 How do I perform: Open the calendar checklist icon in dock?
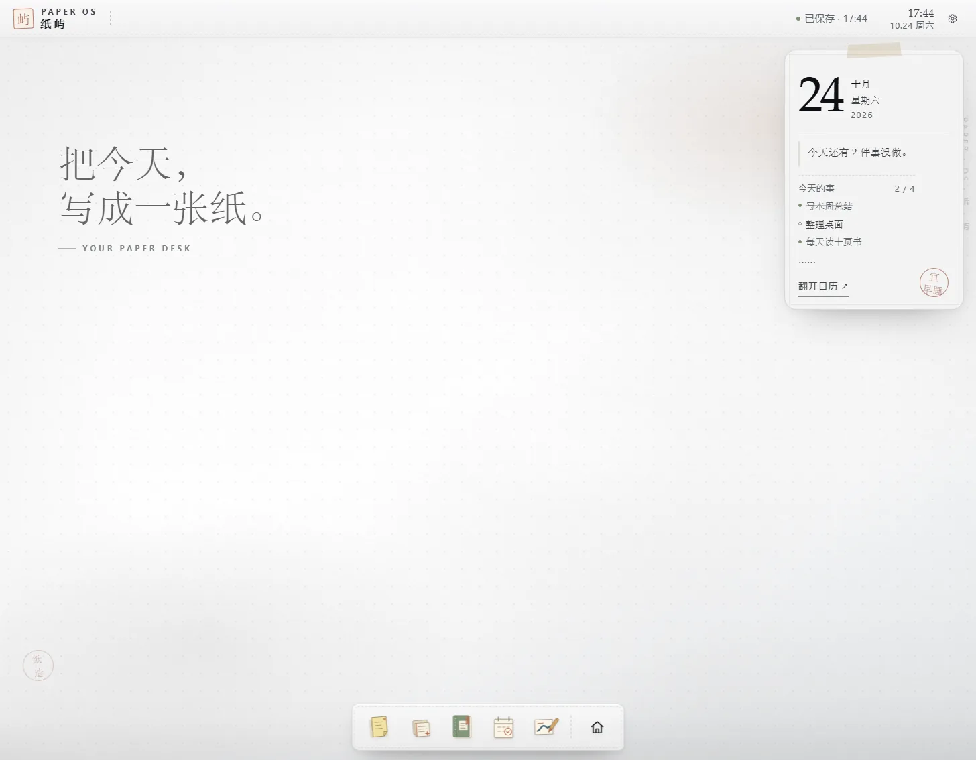point(503,727)
